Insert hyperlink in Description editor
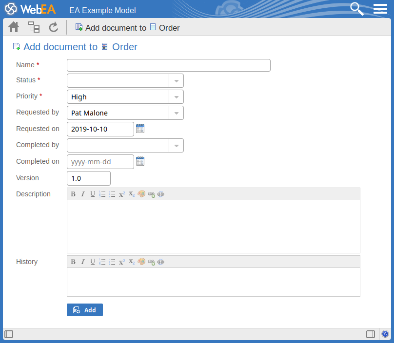The image size is (394, 343). coord(151,194)
